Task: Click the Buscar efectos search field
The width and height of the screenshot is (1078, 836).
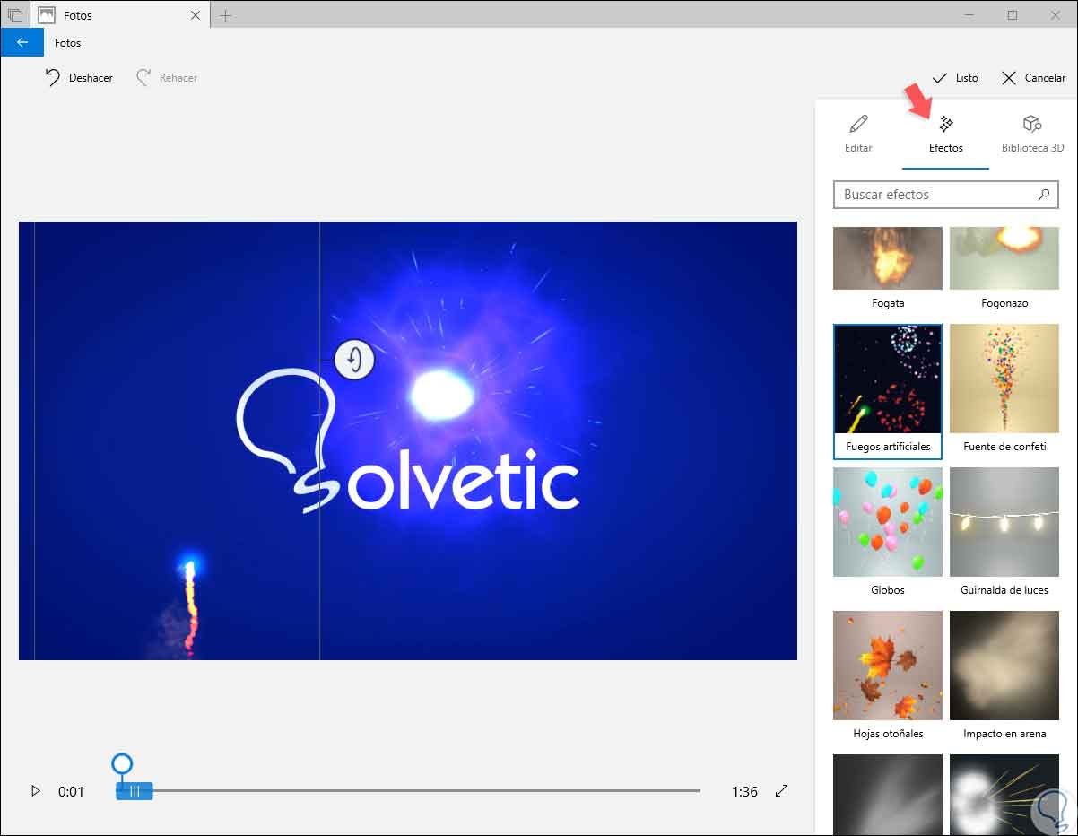Action: click(945, 195)
